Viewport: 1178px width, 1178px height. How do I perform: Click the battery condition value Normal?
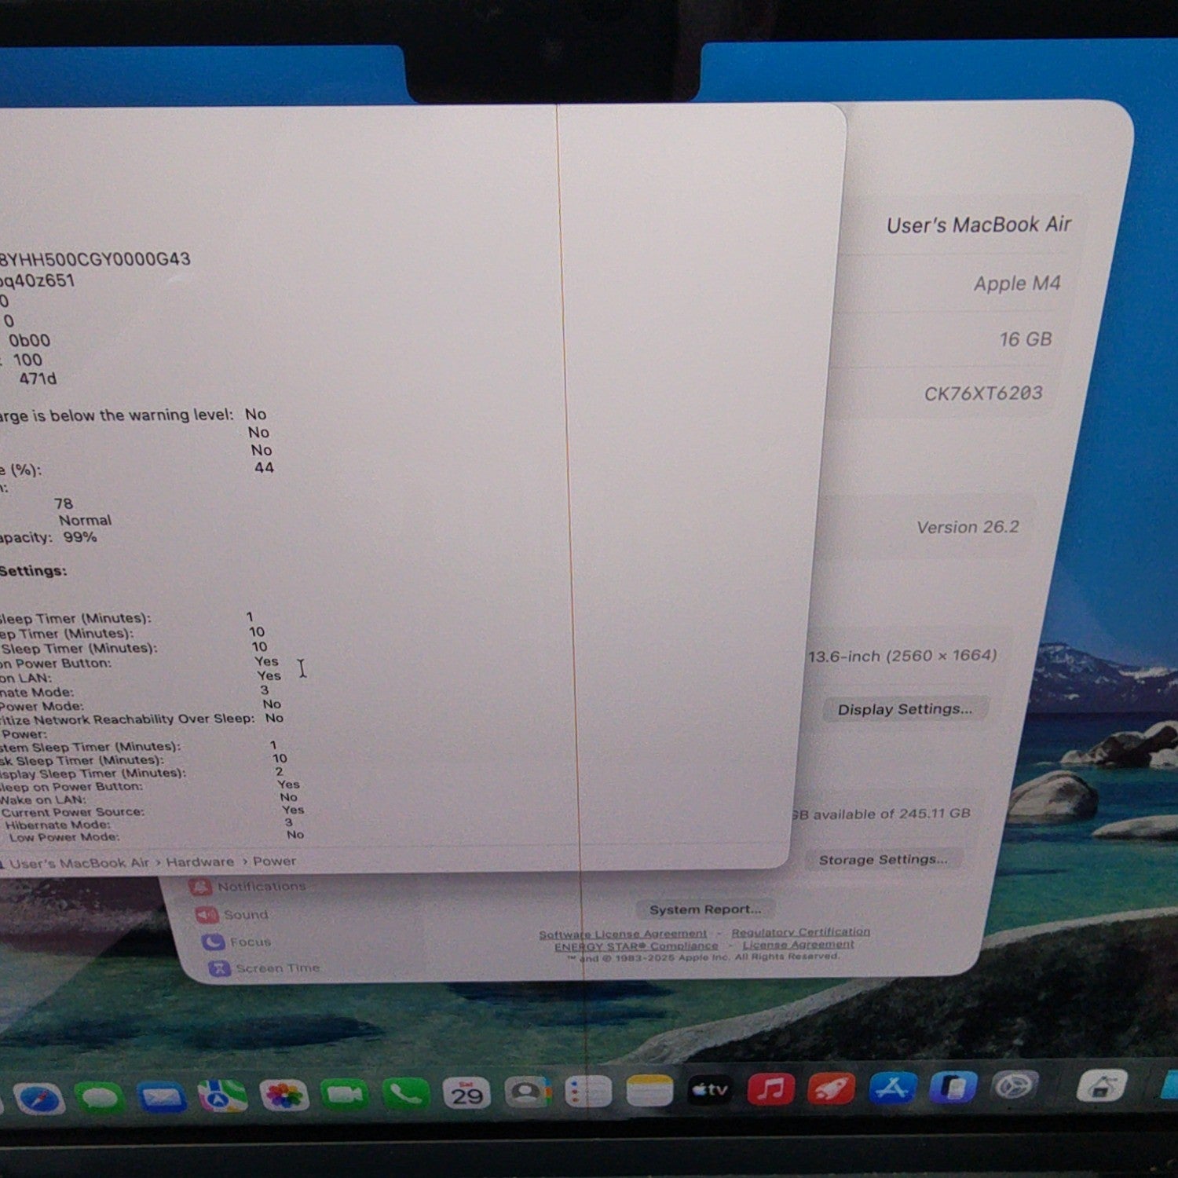click(x=85, y=520)
